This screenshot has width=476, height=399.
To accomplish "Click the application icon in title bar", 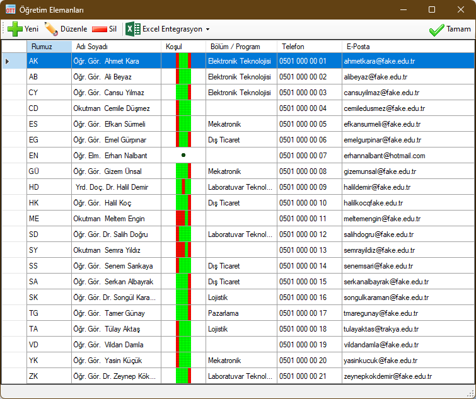I will click(x=10, y=9).
